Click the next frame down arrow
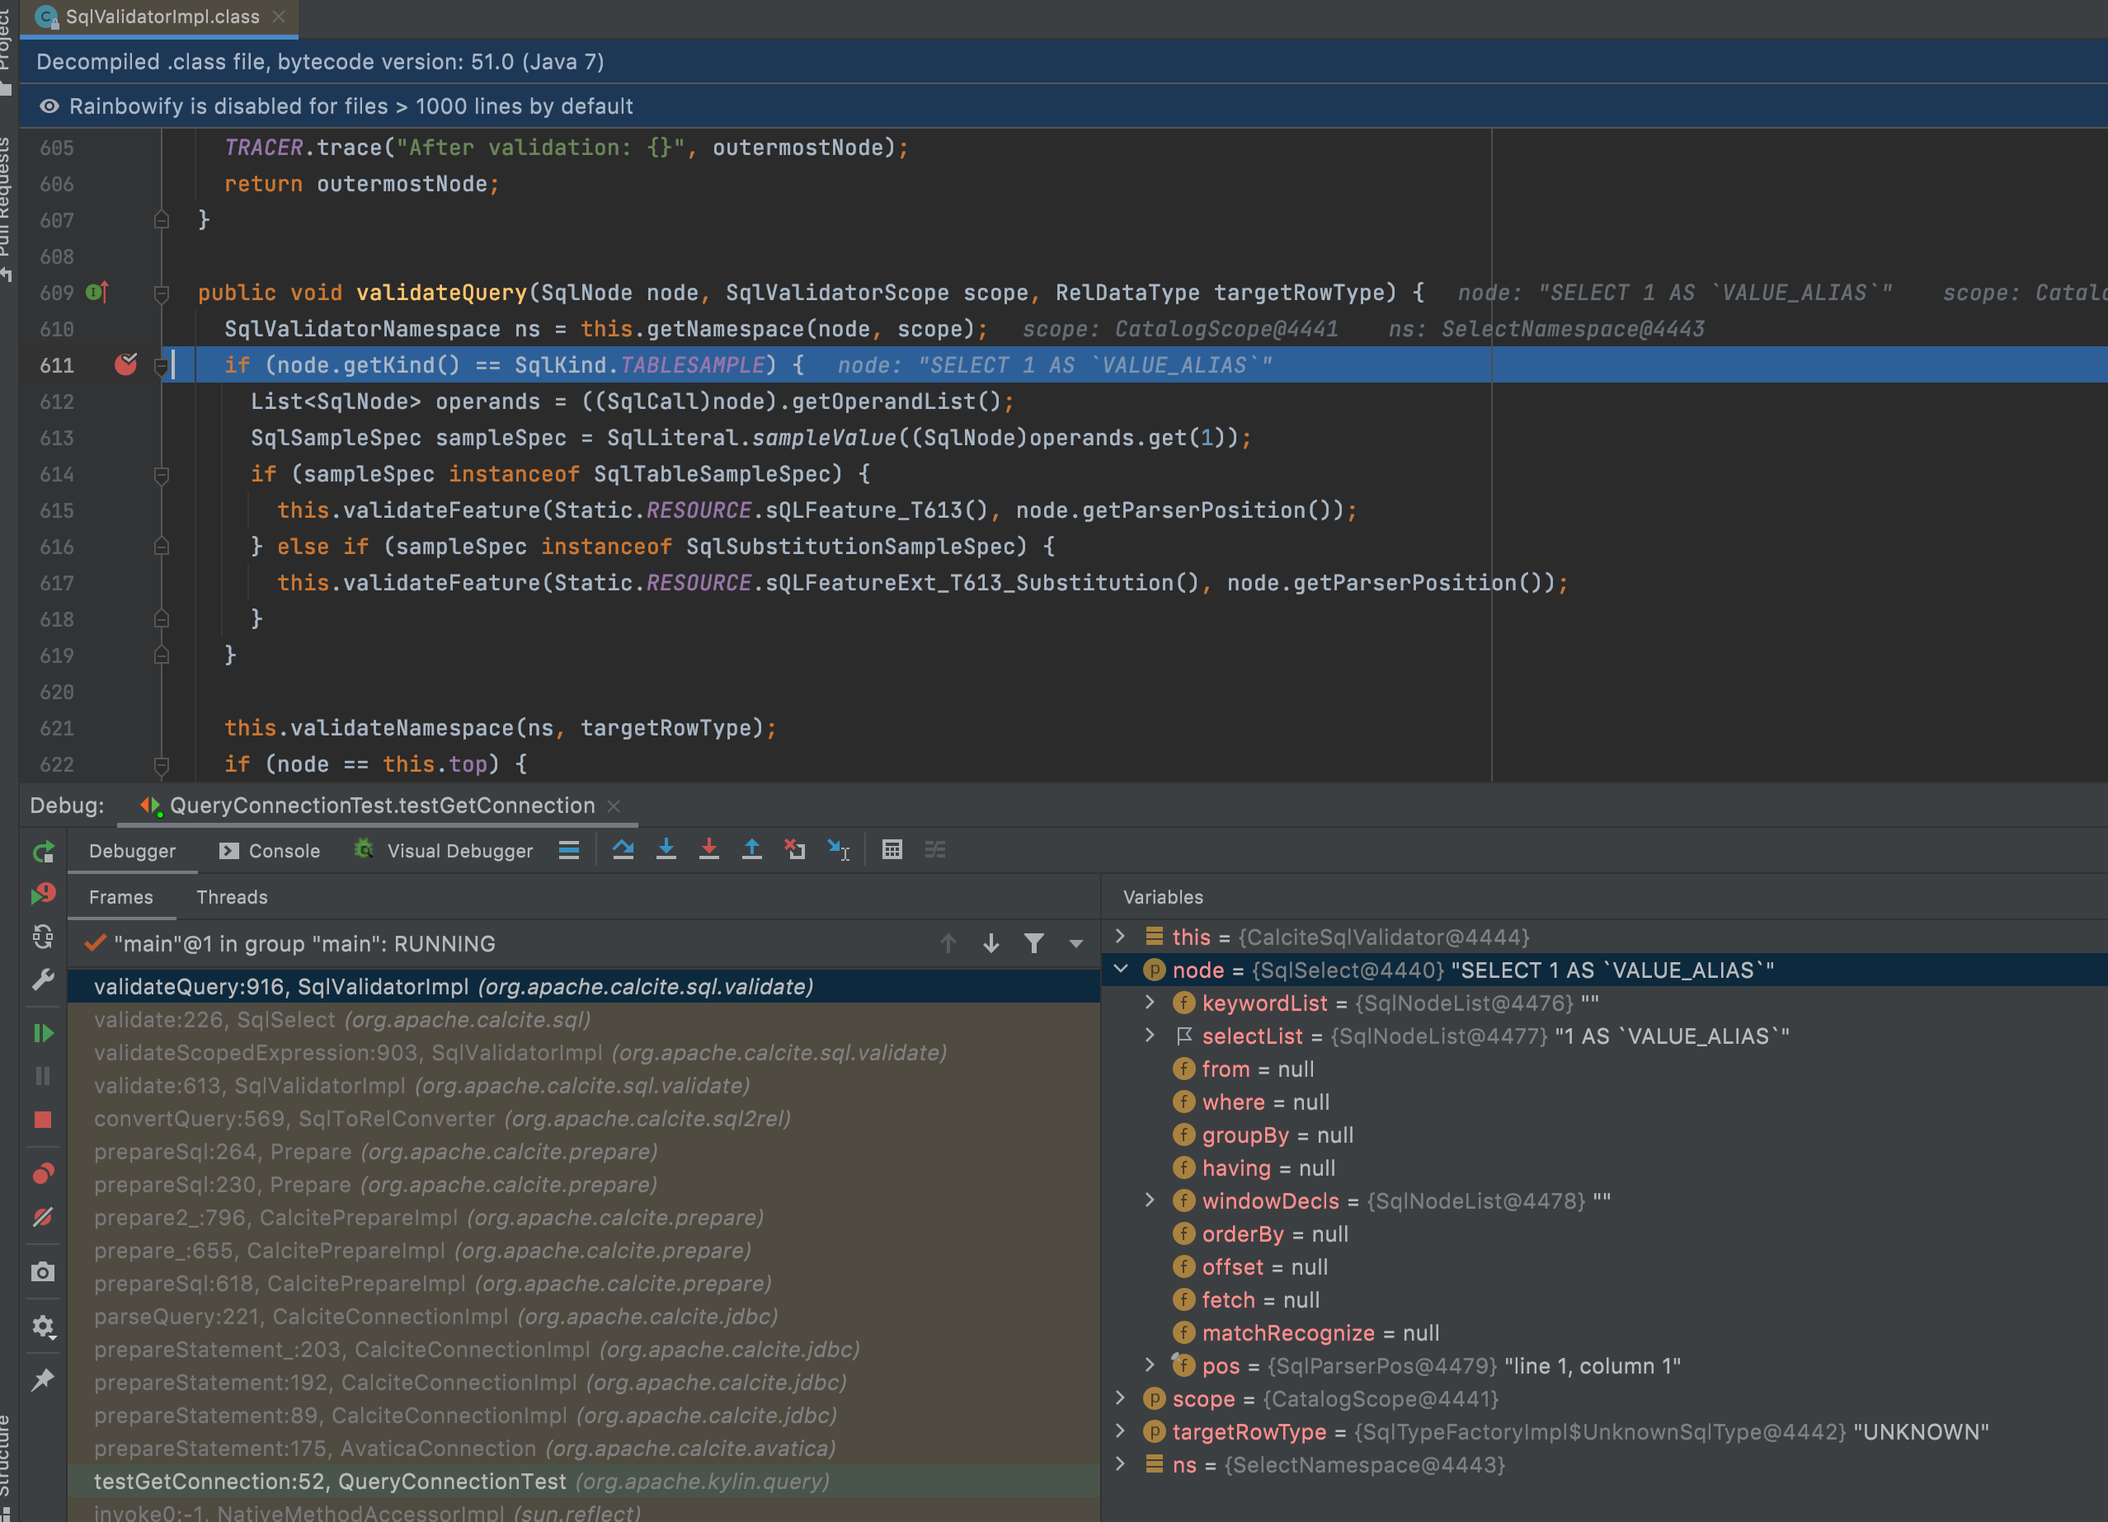2108x1522 pixels. (990, 944)
